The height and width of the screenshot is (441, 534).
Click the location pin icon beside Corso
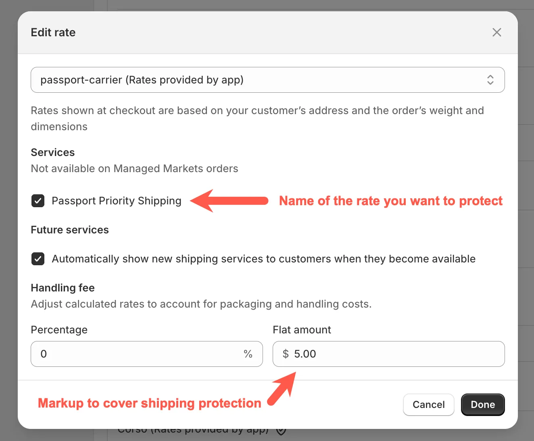pos(281,430)
